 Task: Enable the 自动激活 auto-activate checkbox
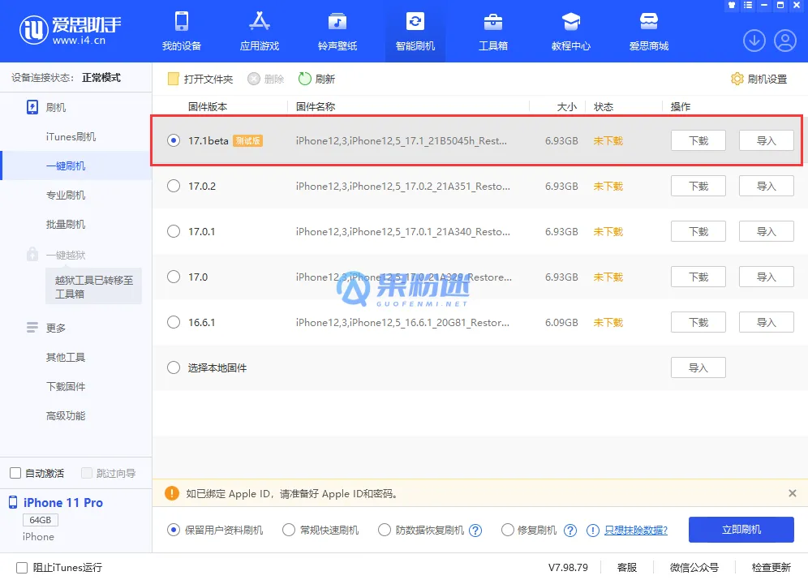[x=15, y=472]
